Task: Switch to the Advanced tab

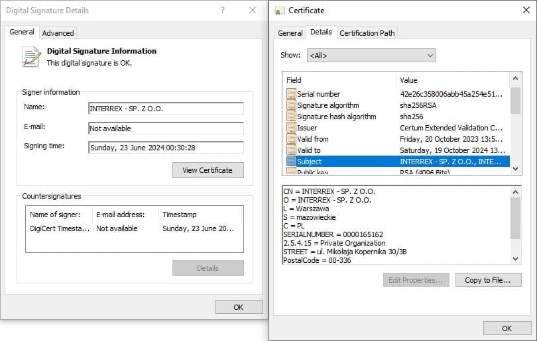Action: pos(58,33)
